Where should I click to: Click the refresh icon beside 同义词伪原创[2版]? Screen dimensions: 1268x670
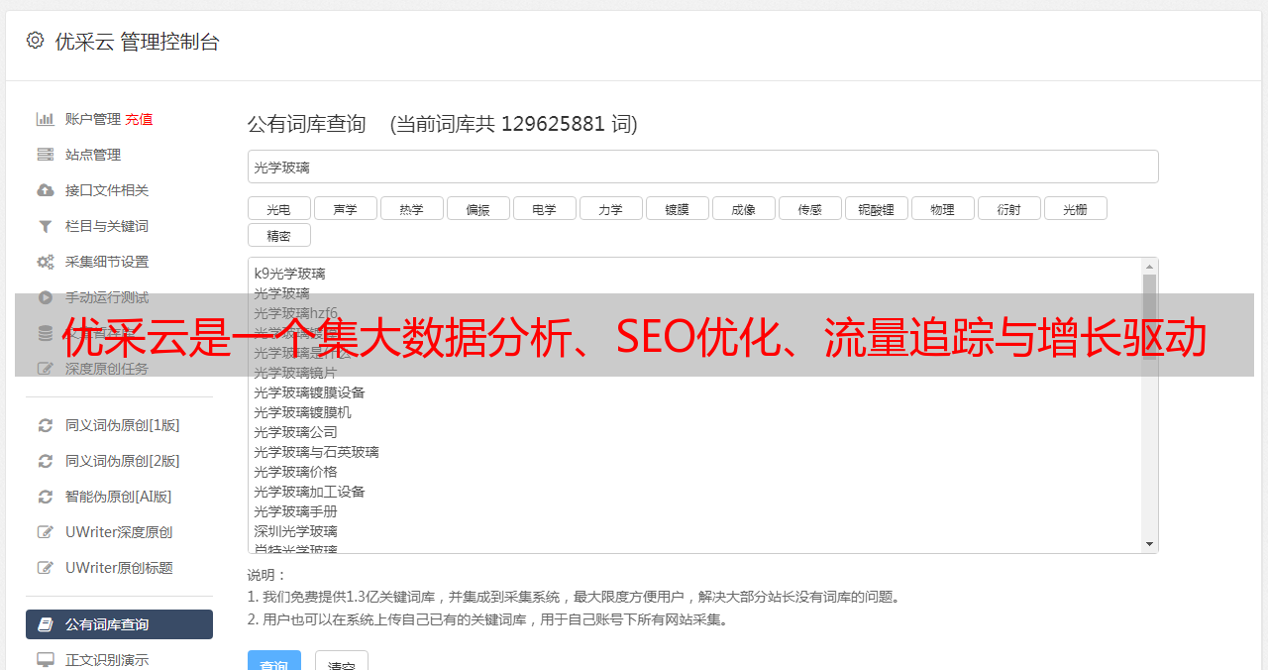click(45, 461)
